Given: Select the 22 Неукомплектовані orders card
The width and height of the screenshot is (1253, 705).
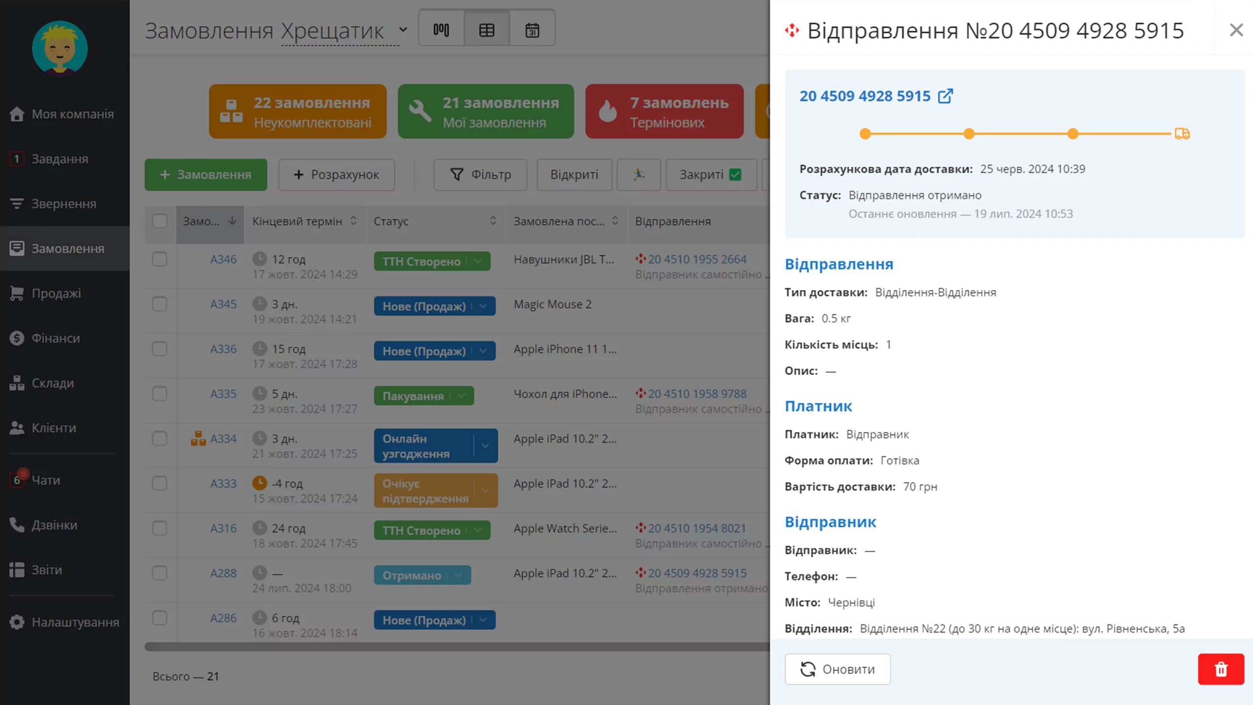Looking at the screenshot, I should (x=298, y=111).
